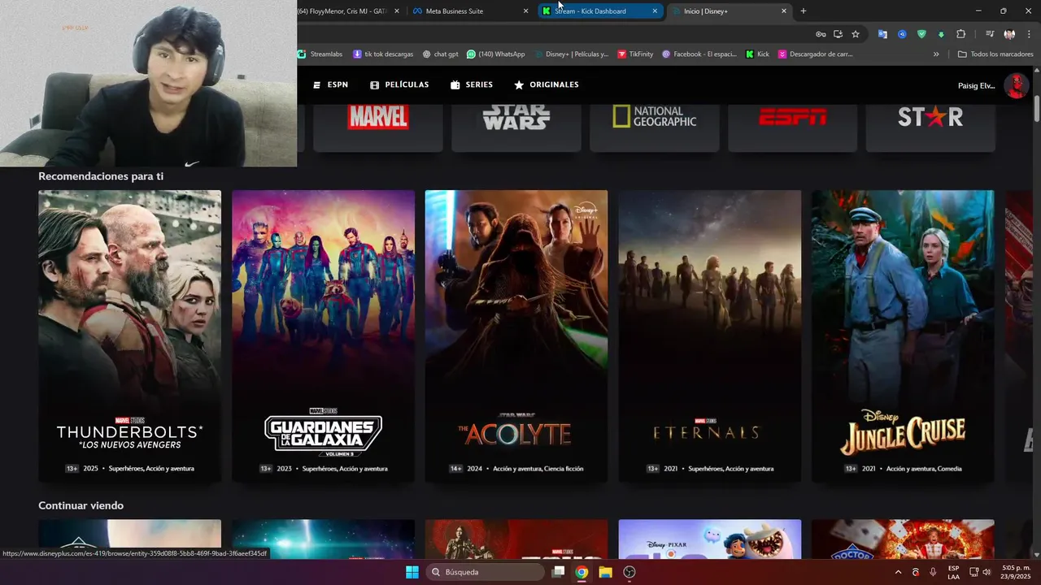Click the red profile avatar picture
The height and width of the screenshot is (585, 1041).
(1016, 85)
